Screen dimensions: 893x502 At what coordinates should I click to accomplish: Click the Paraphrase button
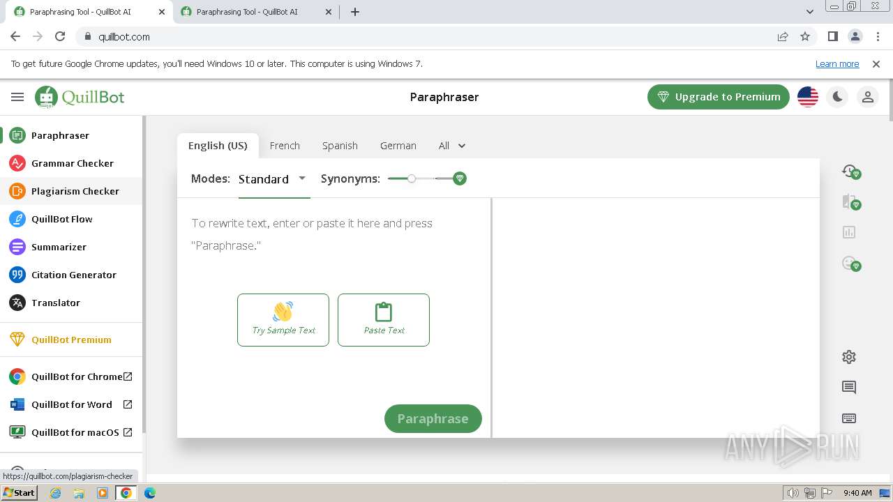pos(433,418)
